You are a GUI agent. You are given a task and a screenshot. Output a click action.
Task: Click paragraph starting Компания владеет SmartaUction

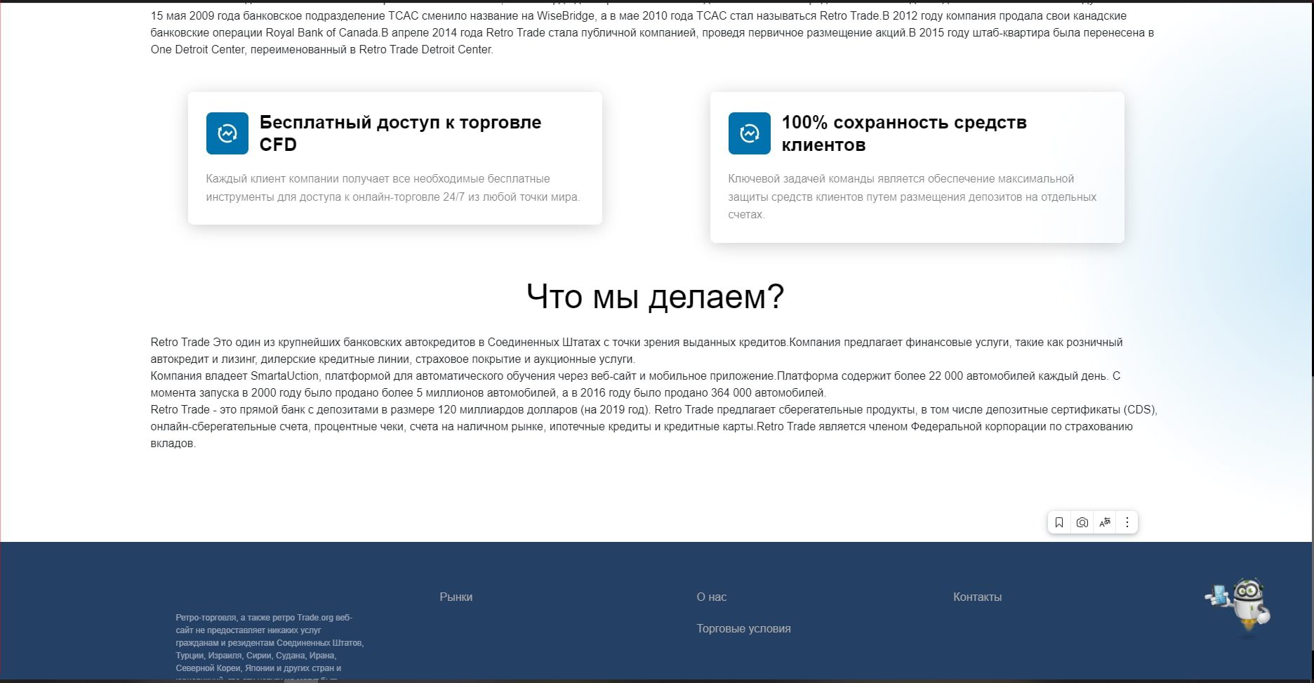pos(635,384)
